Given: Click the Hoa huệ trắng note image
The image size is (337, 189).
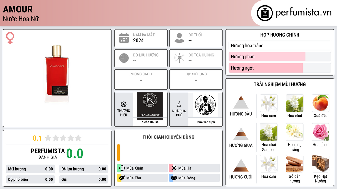Looking at the screenshot, I should (295, 132).
